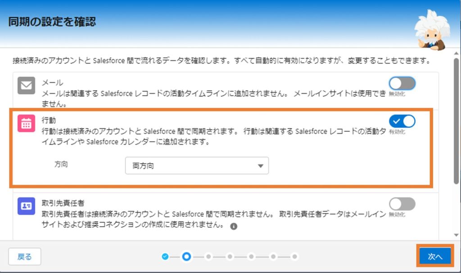Click the Einstein mascot image
The width and height of the screenshot is (461, 273).
pyautogui.click(x=432, y=30)
